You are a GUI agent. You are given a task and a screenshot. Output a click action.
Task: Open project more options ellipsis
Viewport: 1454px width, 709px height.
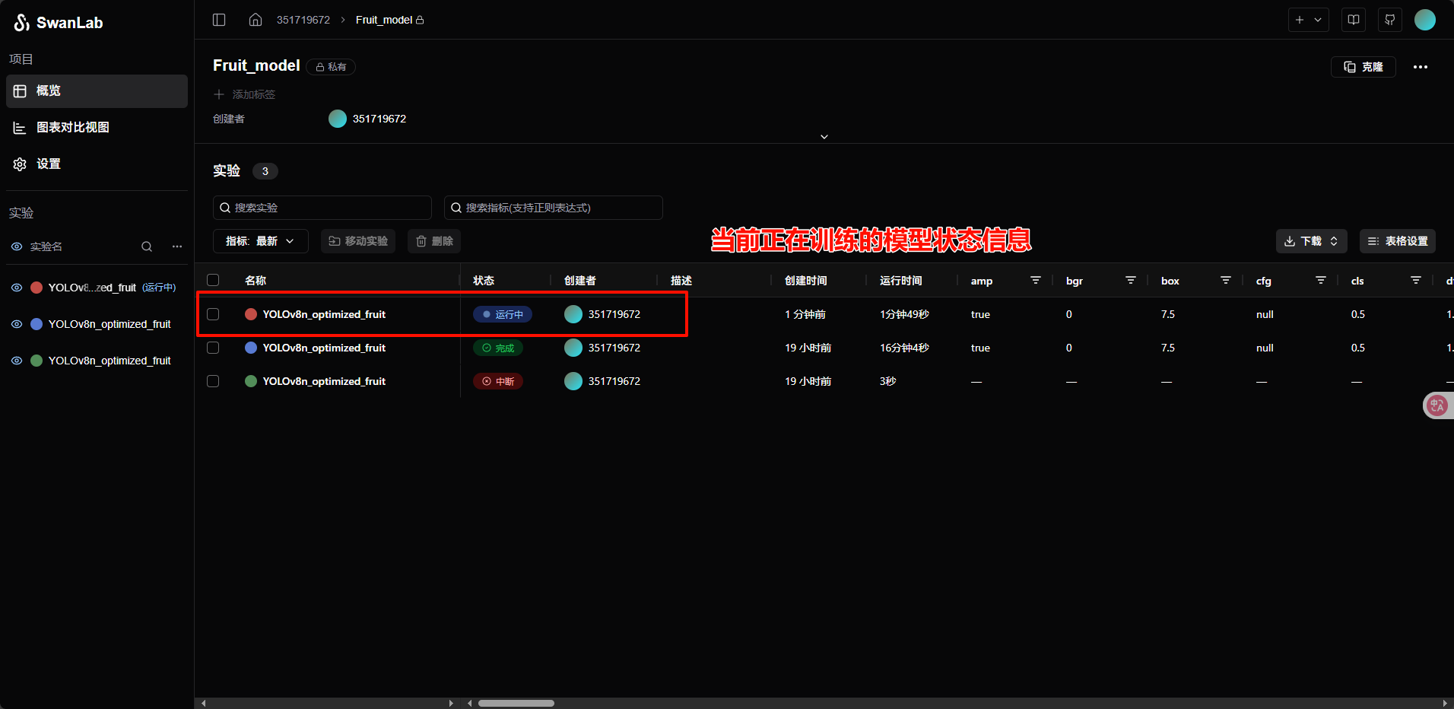tap(1421, 67)
